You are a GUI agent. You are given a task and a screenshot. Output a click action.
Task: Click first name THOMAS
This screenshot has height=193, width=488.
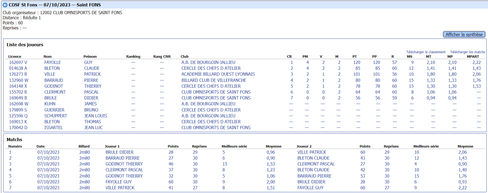tap(93, 122)
